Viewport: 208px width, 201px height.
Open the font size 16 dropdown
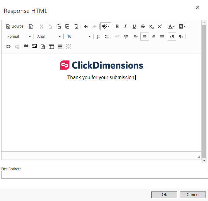(x=79, y=37)
